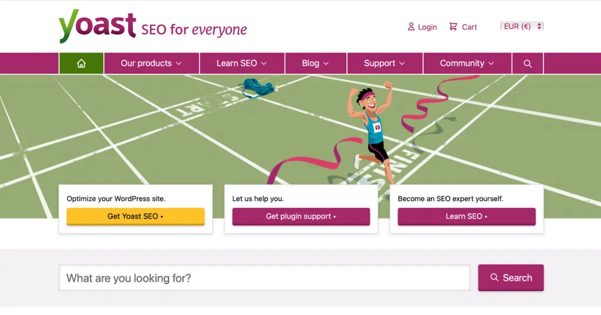
Task: Open the EUR (€) currency selector
Action: [x=522, y=26]
